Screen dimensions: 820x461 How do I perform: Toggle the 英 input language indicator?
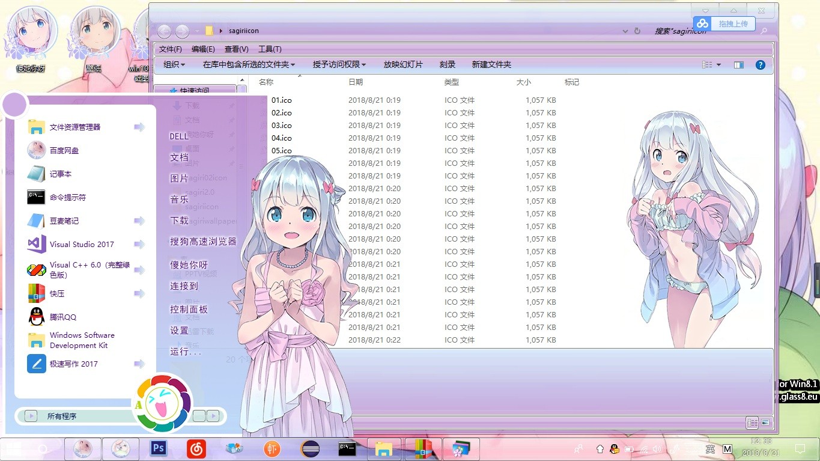coord(711,449)
